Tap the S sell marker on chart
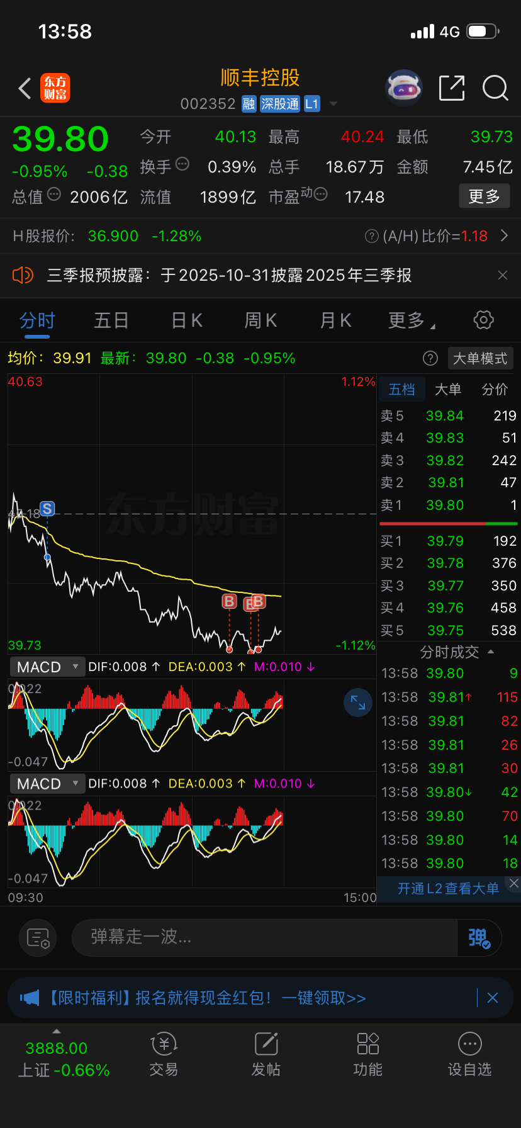The image size is (521, 1128). click(47, 509)
